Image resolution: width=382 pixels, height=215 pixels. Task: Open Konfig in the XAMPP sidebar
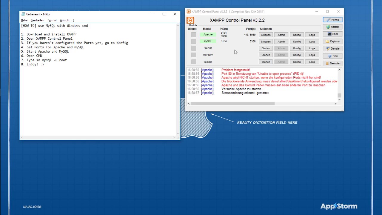[332, 20]
